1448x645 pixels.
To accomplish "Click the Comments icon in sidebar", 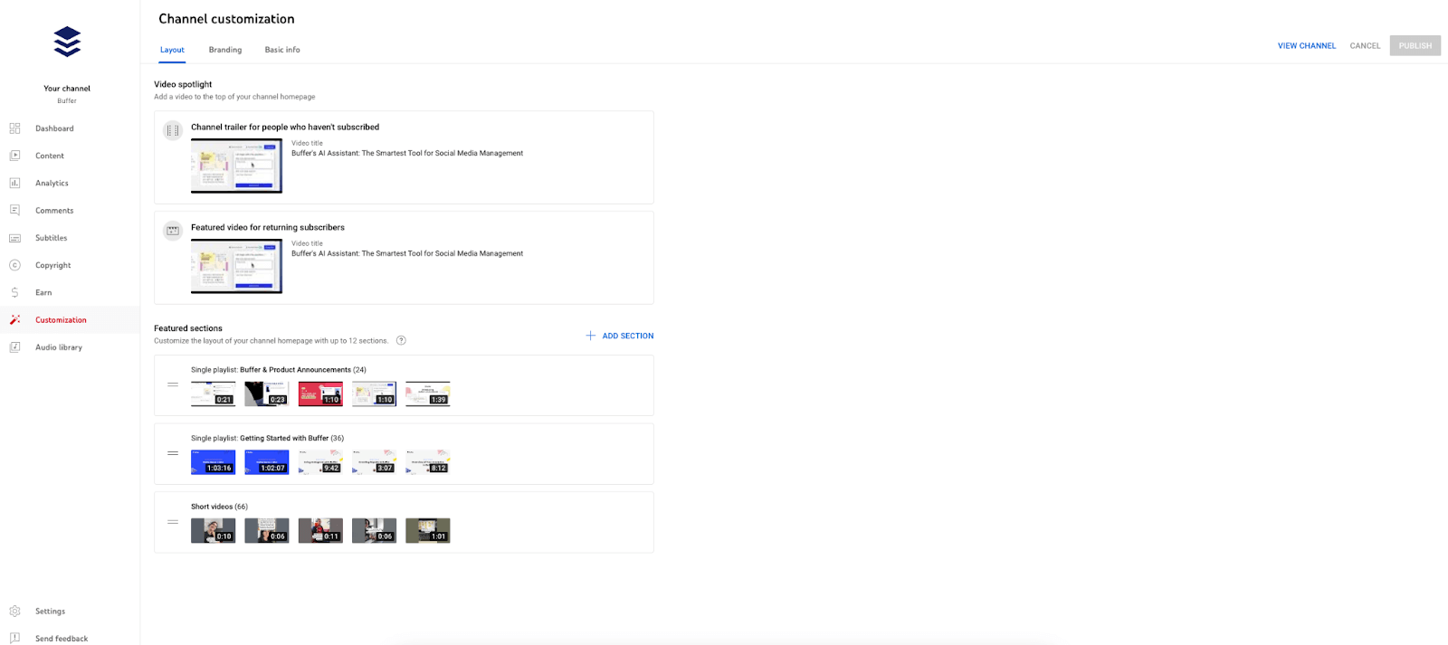I will (14, 210).
